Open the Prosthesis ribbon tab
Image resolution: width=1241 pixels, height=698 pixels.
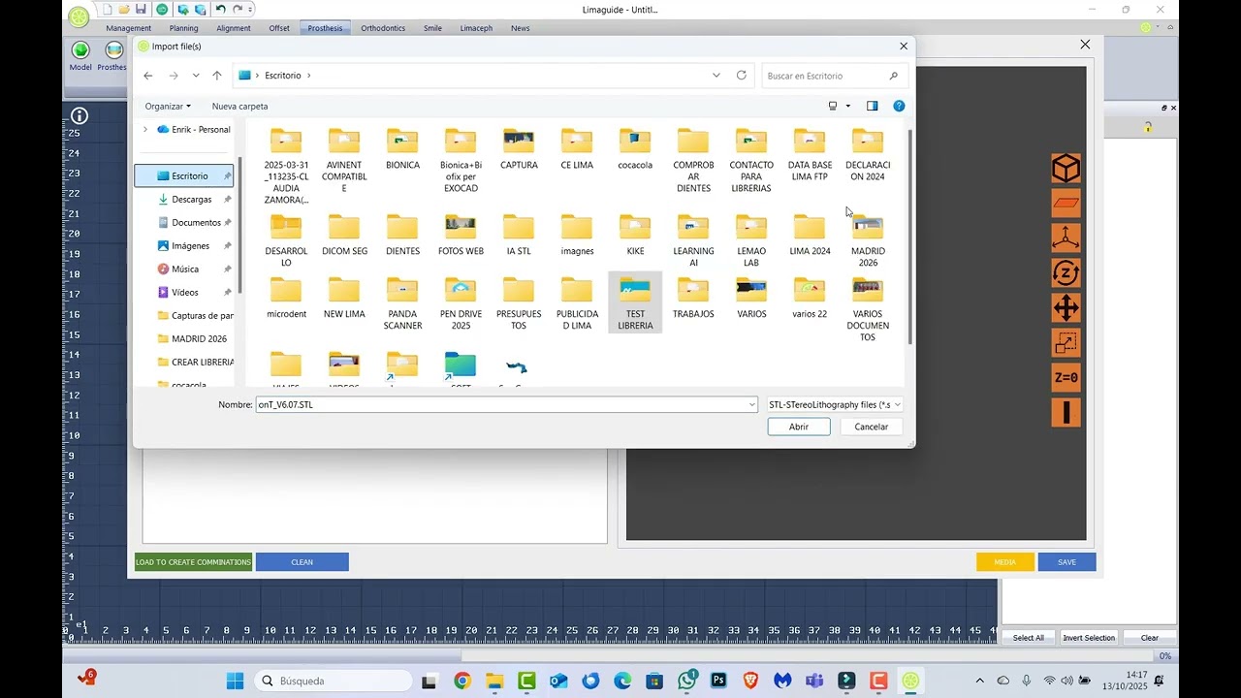pyautogui.click(x=325, y=28)
